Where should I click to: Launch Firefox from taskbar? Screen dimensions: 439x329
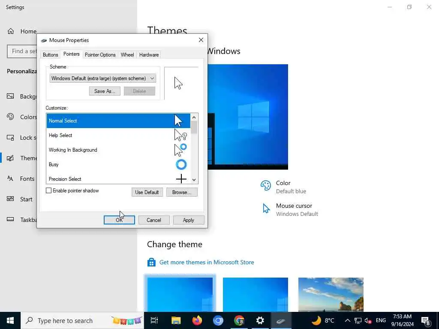197,320
